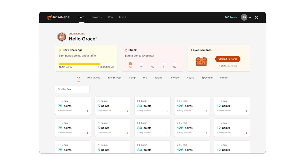Open the third-row 80 points survey card
The height and width of the screenshot is (165, 305).
tap(152, 147)
